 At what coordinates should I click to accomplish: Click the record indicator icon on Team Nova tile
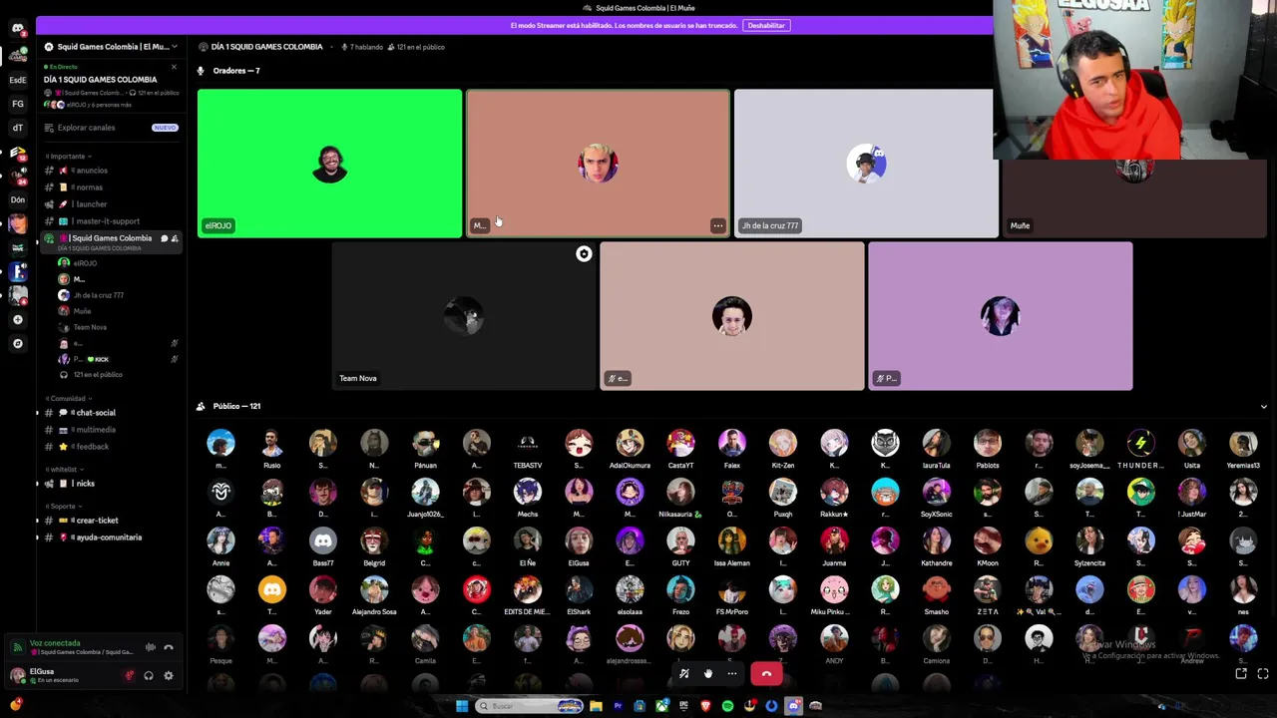point(584,254)
